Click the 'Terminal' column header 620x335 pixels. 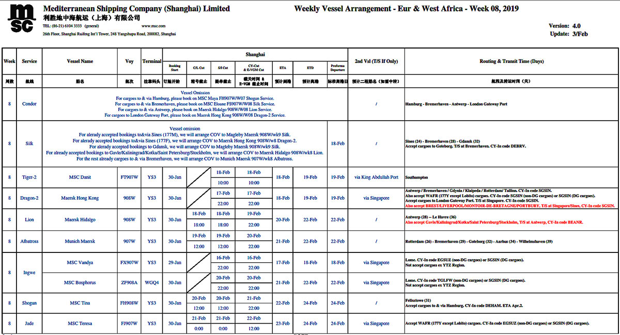click(x=152, y=61)
